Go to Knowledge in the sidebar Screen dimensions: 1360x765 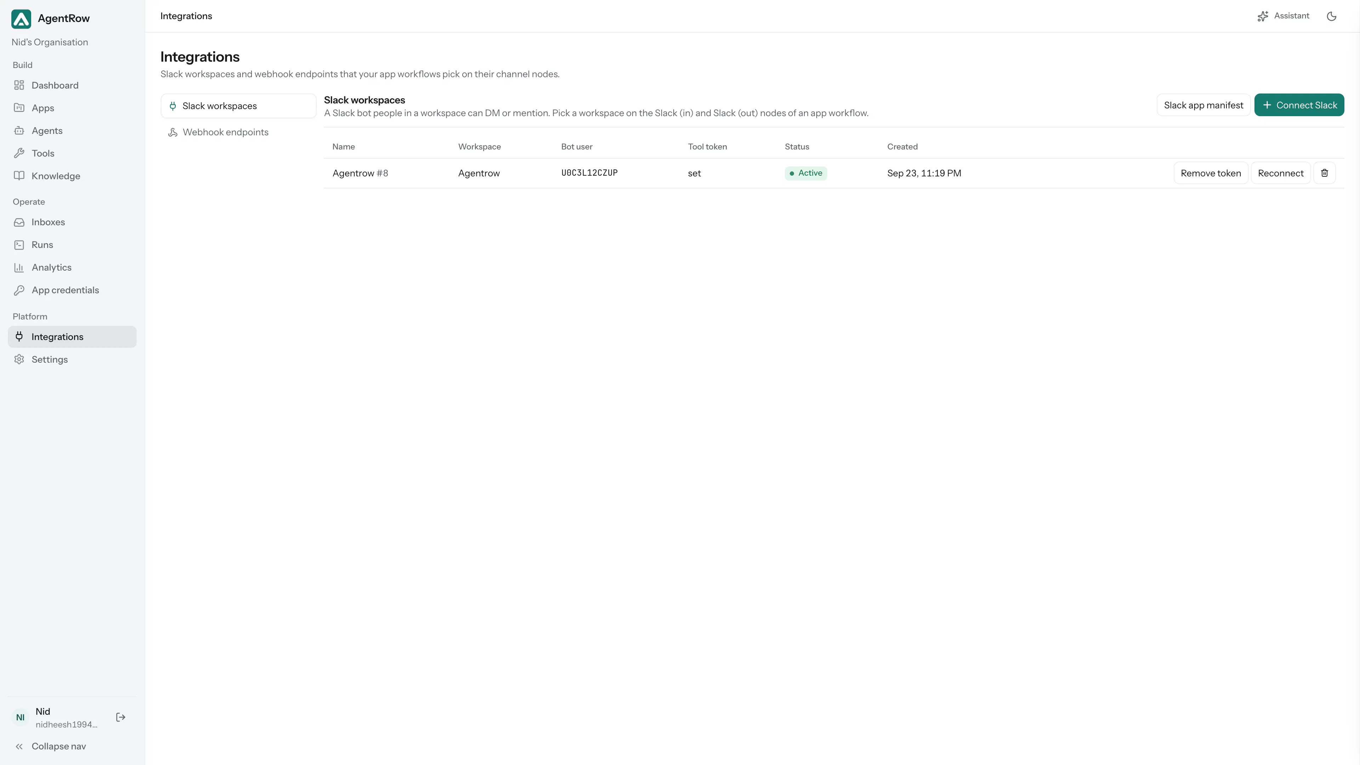(72, 176)
